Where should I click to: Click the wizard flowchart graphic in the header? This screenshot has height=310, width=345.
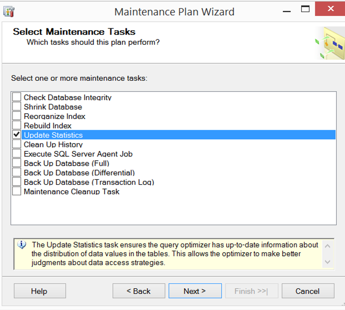point(330,43)
